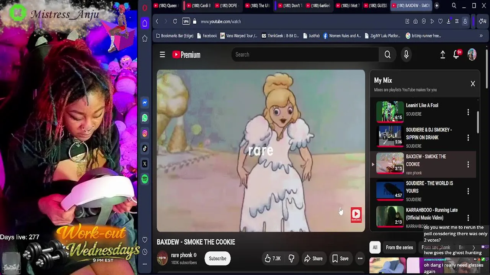The height and width of the screenshot is (275, 490).
Task: Open YouTube notifications bell
Action: (x=456, y=55)
